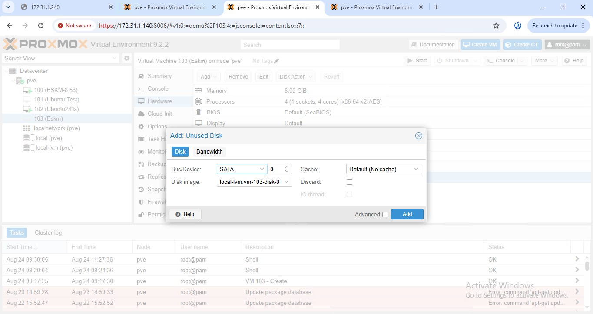The width and height of the screenshot is (593, 314).
Task: Select the Tasks tab in the bottom panel
Action: pyautogui.click(x=17, y=233)
